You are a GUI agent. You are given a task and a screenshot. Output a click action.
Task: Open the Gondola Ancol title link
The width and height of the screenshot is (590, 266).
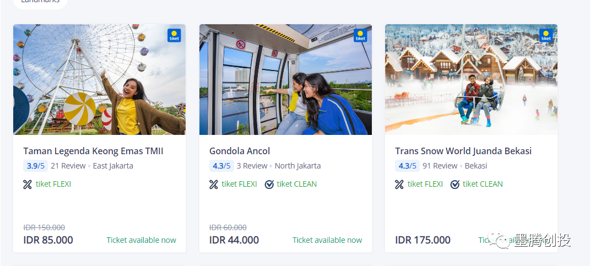coord(240,151)
